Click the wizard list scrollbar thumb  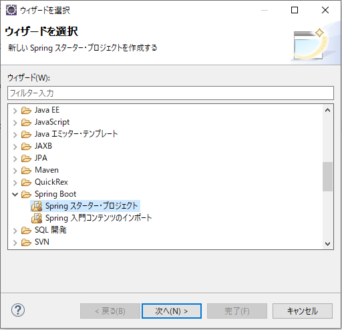pos(327,177)
